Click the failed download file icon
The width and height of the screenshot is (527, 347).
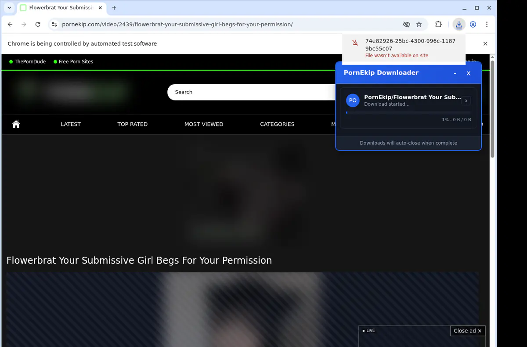(355, 43)
